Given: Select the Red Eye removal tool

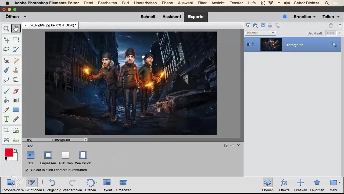Looking at the screenshot, I should [6, 61].
